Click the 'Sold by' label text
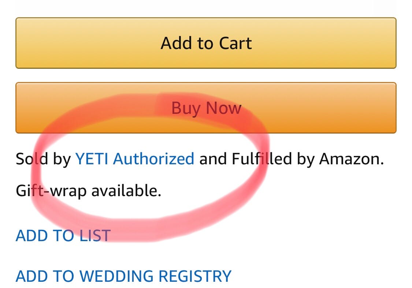Screen dimensions: 412x288 pos(43,159)
